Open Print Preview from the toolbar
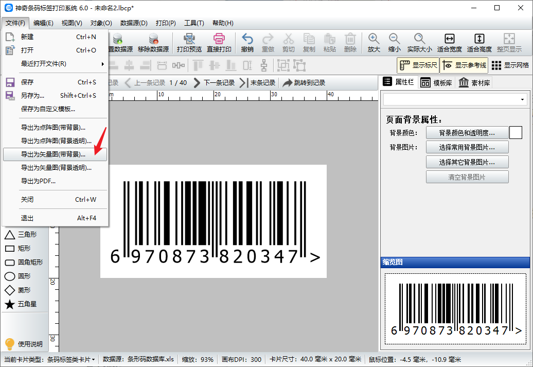The image size is (533, 367). pos(189,43)
